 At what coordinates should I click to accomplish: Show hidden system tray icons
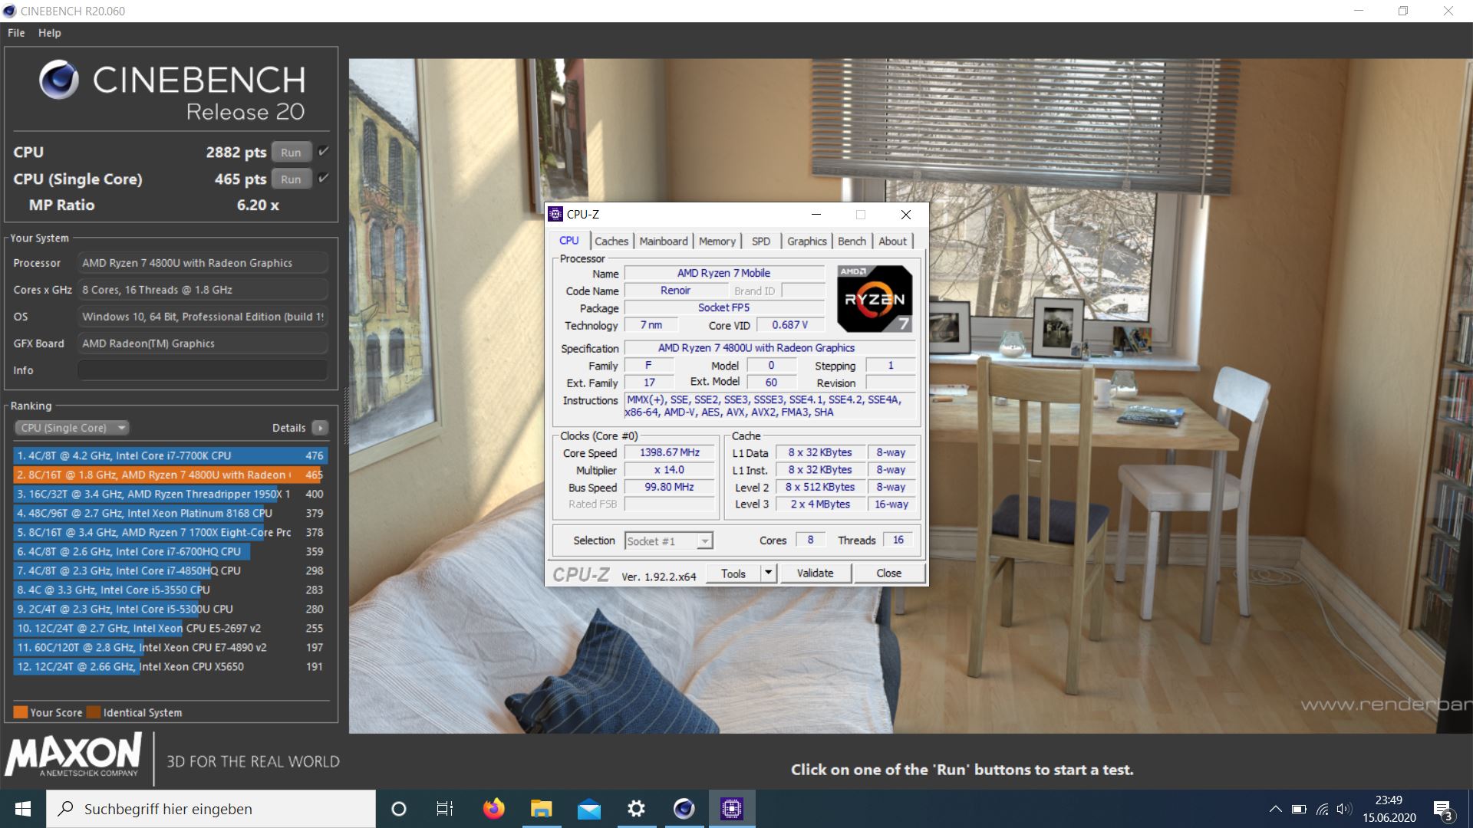(1275, 809)
